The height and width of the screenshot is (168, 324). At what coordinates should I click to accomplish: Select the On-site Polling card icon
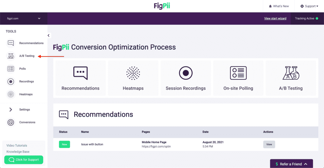[x=238, y=73]
